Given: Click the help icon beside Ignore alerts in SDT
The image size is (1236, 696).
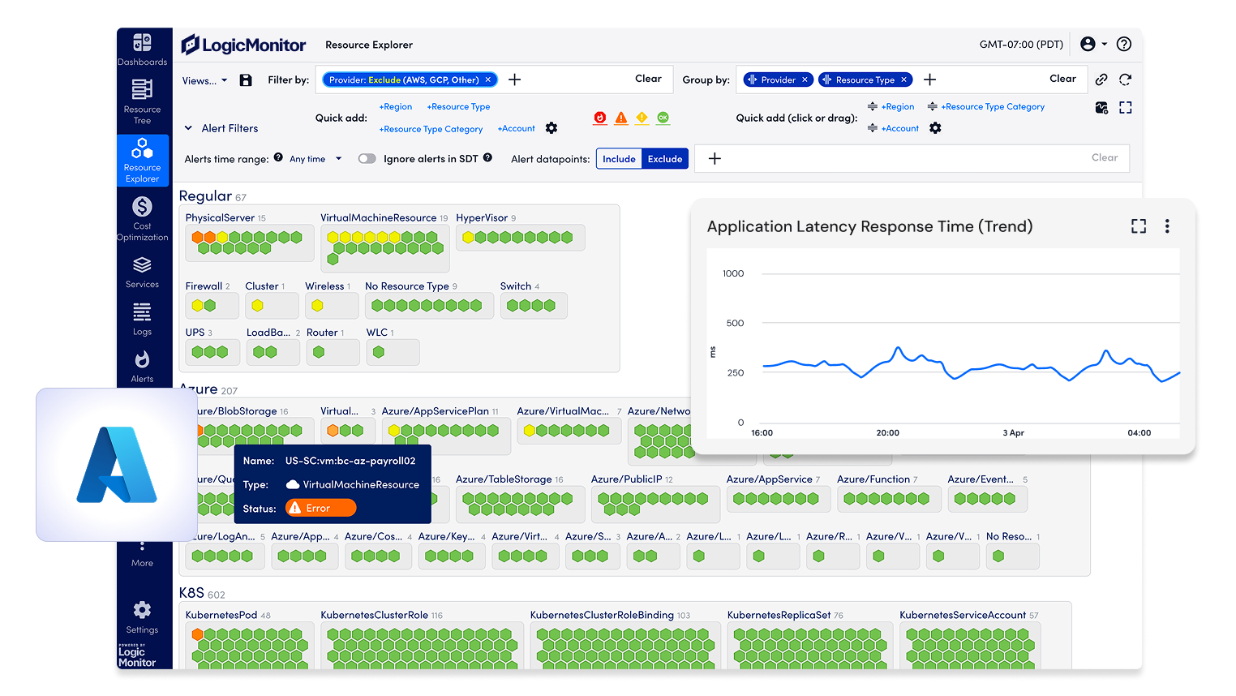Looking at the screenshot, I should pos(487,157).
